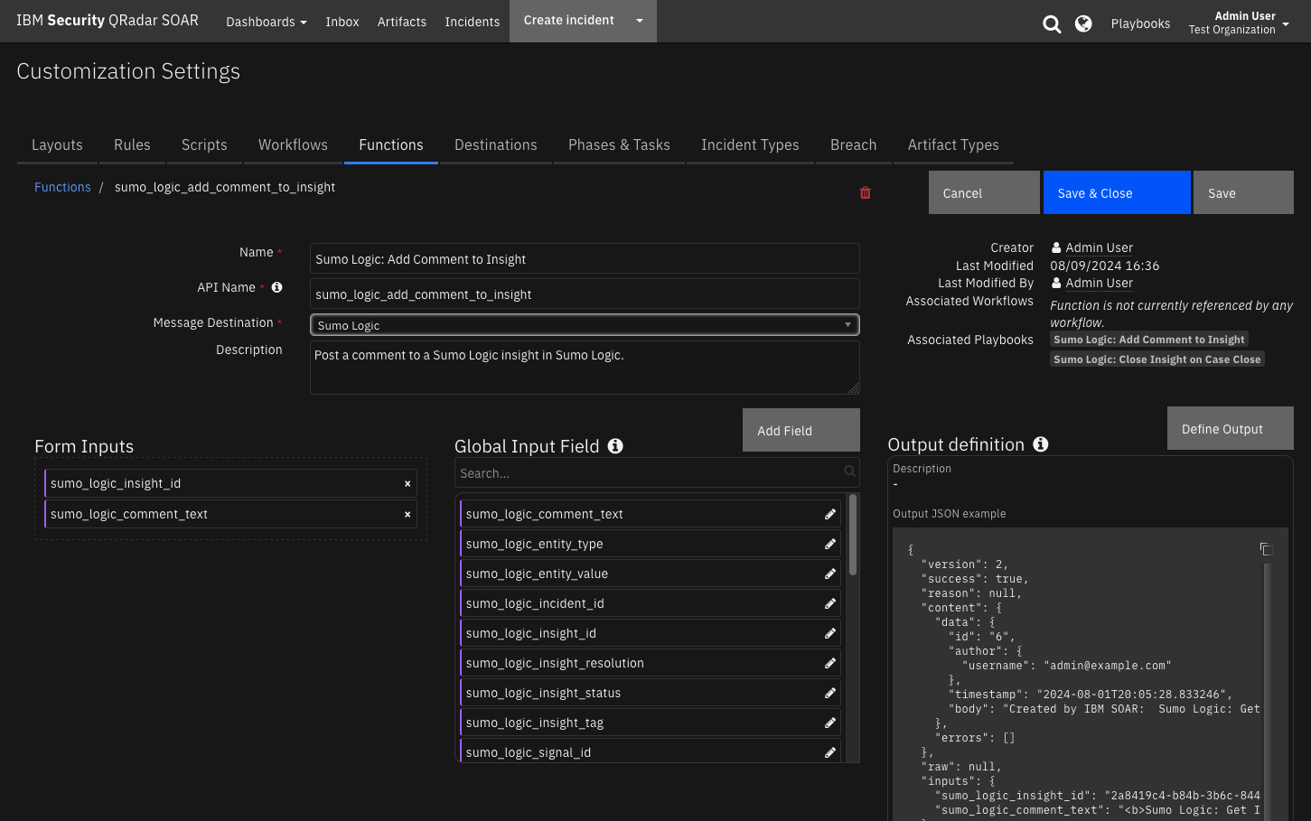Screen dimensions: 1311x821
Task: Switch to the Layouts tab
Action: 57,145
